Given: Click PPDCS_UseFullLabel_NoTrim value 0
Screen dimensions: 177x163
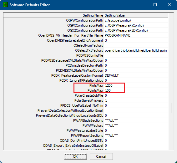Looking at the screenshot, I should (136, 105).
